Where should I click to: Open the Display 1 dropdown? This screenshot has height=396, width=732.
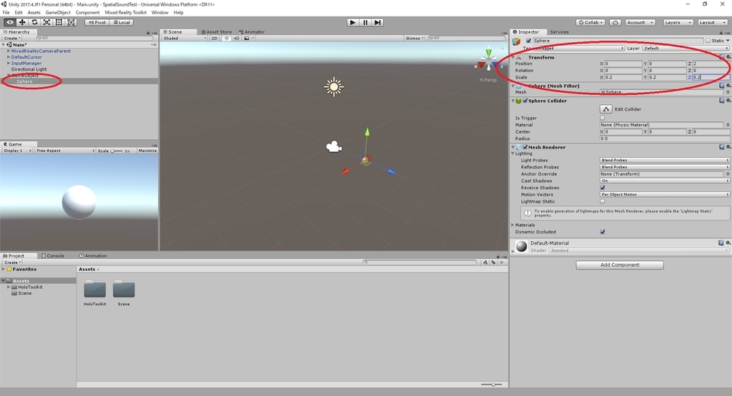click(x=17, y=151)
